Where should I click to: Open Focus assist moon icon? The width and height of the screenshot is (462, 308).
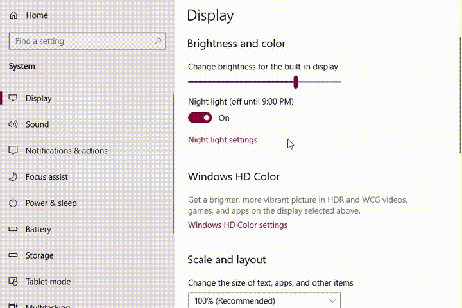[13, 176]
